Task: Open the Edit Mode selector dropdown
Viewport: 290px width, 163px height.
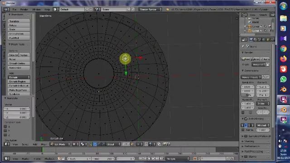Action: [60, 144]
